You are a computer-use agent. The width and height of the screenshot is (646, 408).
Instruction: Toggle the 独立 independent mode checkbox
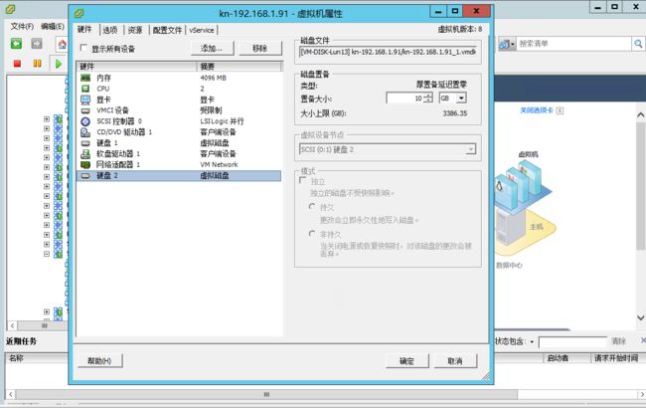303,181
